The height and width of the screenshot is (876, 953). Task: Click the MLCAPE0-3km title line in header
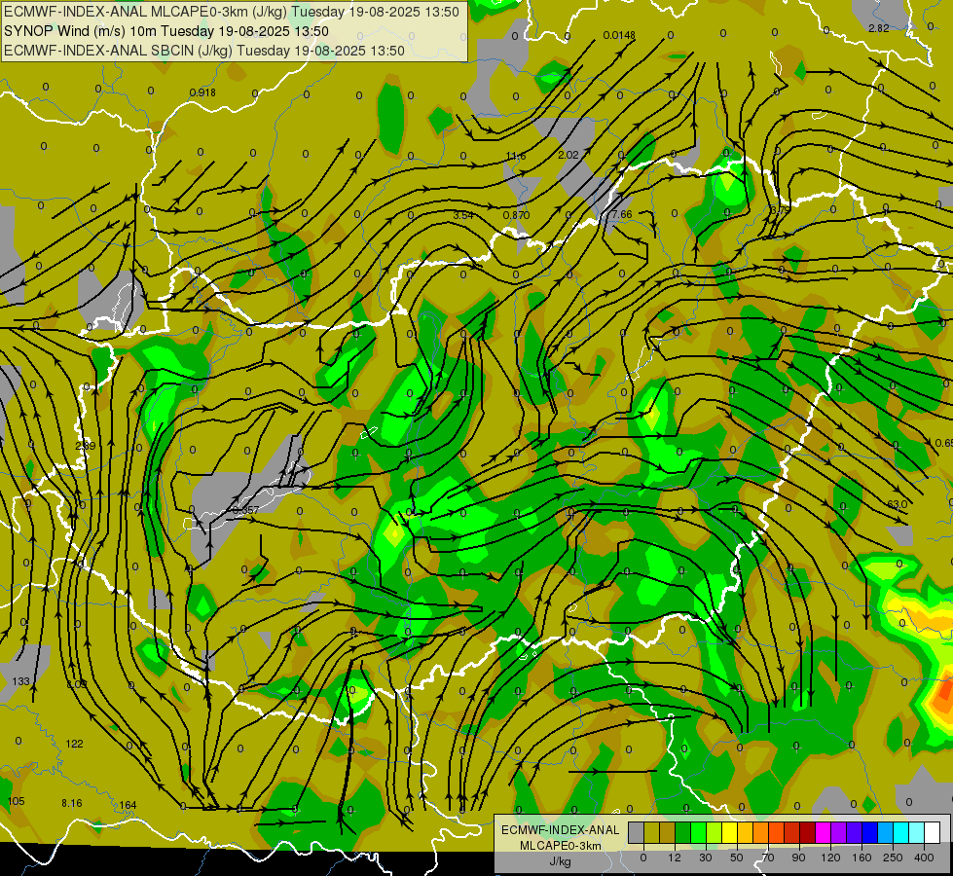tap(232, 12)
